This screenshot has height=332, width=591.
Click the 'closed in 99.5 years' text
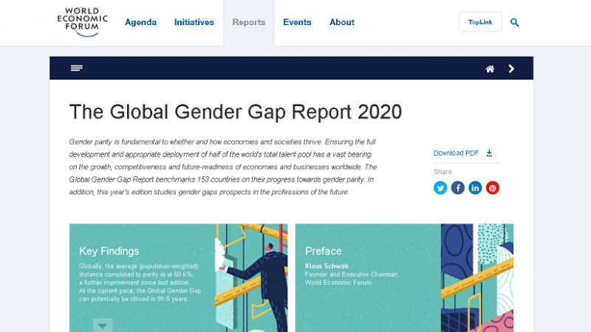pyautogui.click(x=161, y=300)
